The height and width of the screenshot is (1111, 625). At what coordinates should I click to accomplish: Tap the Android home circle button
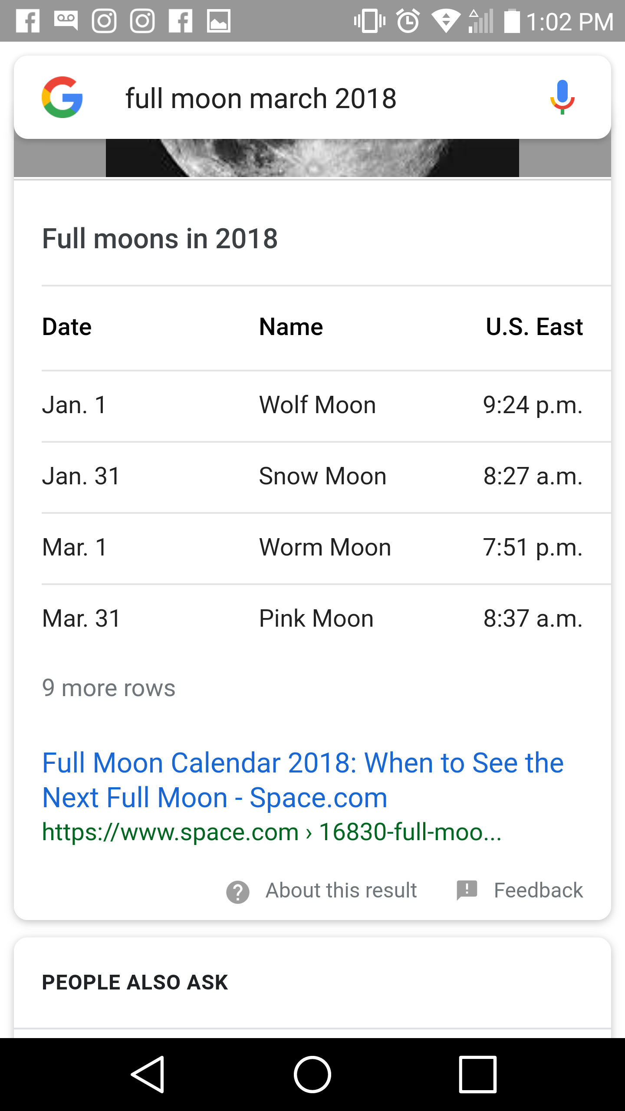click(312, 1075)
